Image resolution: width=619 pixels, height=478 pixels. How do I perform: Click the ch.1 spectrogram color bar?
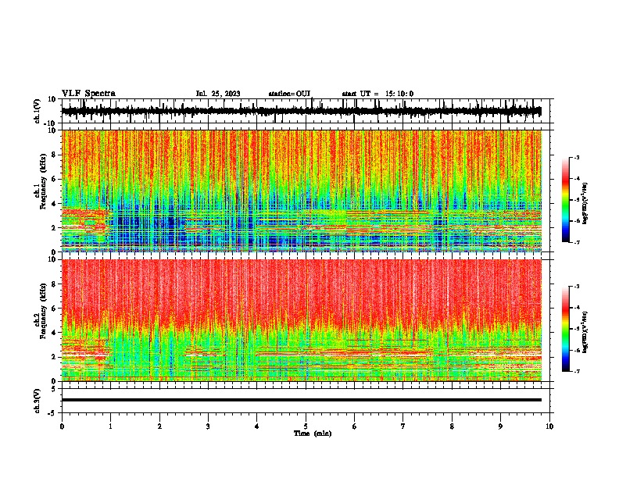pos(565,200)
